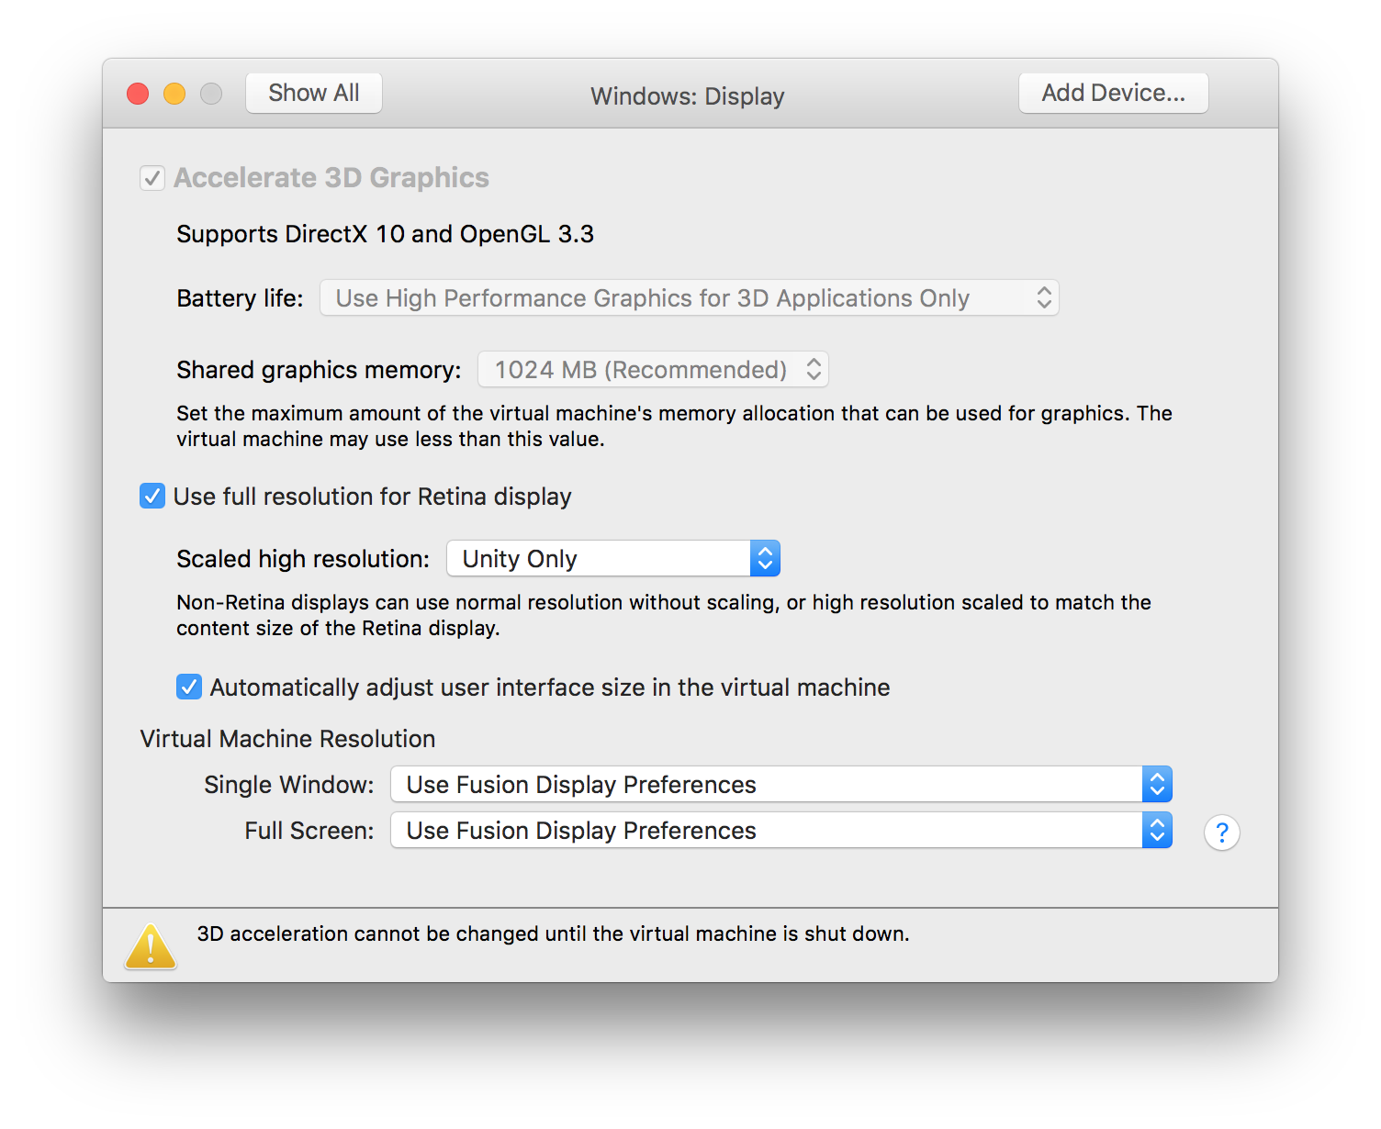
Task: Click the yellow warning triangle icon
Action: (x=151, y=946)
